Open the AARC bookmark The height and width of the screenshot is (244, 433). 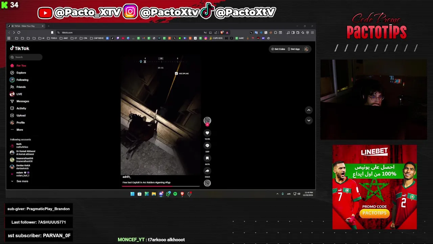click(x=240, y=38)
